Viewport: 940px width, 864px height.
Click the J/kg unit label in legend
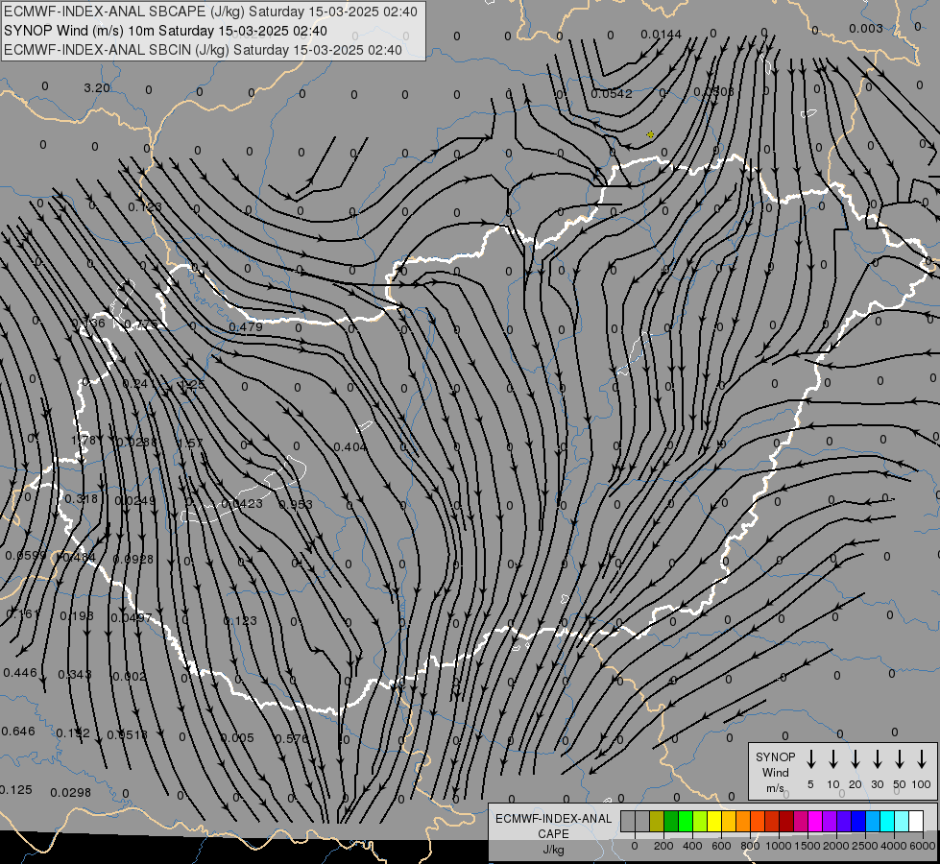(x=553, y=850)
